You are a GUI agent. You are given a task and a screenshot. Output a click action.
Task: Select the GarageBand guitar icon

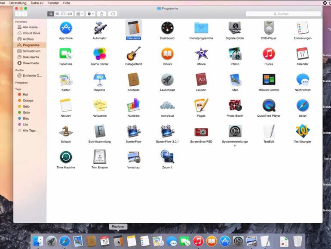click(133, 54)
